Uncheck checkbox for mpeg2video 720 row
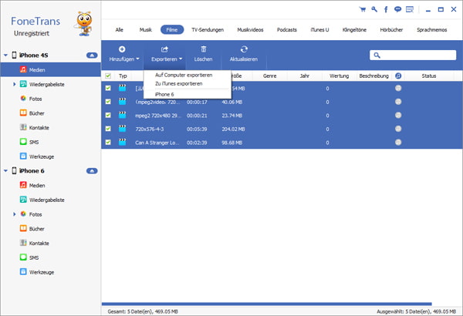Screen dimensions: 463x316 pos(108,102)
